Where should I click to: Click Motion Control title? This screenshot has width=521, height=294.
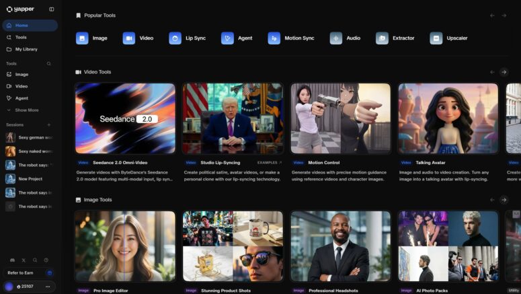(x=323, y=163)
